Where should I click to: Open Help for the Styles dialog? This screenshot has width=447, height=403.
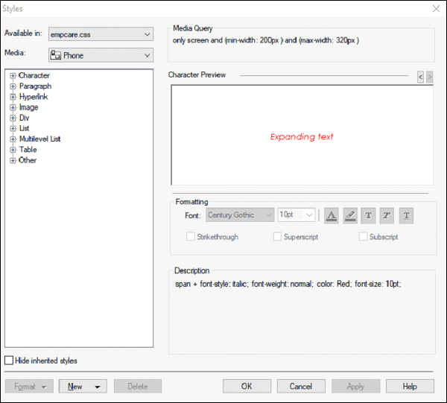point(410,386)
